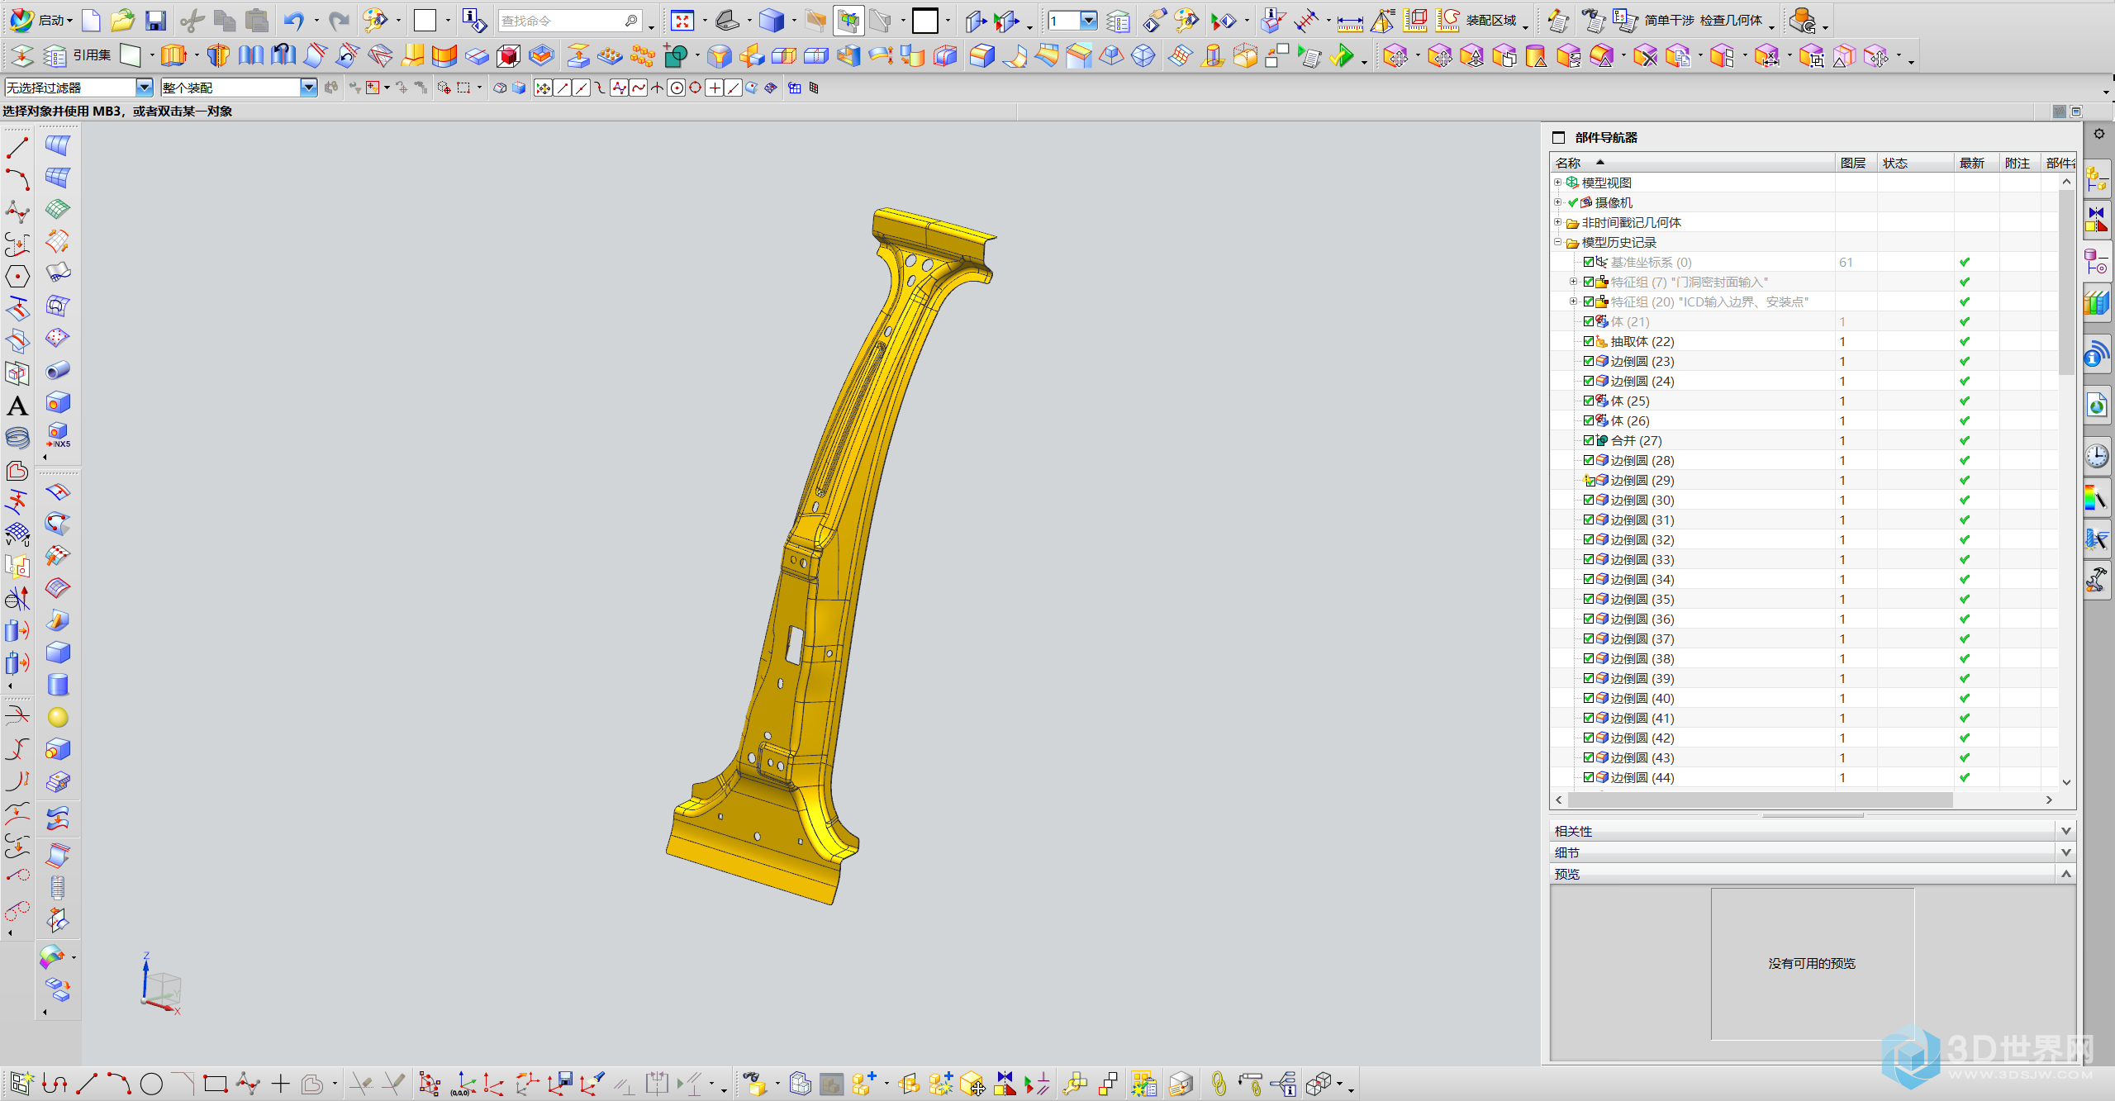Image resolution: width=2115 pixels, height=1101 pixels.
Task: Create a Sphere with the yellow ball icon
Action: 58,717
